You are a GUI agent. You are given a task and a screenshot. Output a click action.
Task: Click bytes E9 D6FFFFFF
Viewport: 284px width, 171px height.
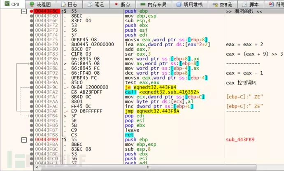[x=86, y=111]
